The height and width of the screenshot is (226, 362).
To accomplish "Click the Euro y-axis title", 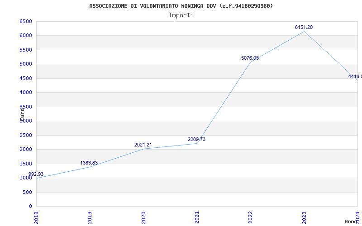I will (22, 114).
